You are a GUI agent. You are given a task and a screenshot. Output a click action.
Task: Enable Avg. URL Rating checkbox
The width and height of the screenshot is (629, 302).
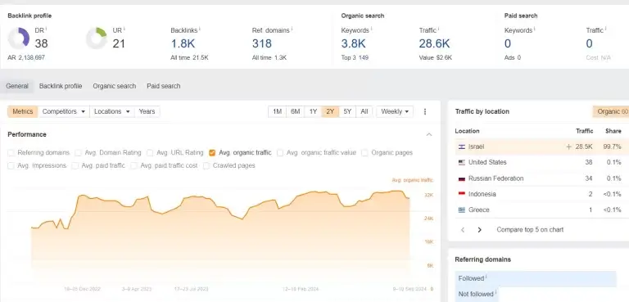[150, 153]
